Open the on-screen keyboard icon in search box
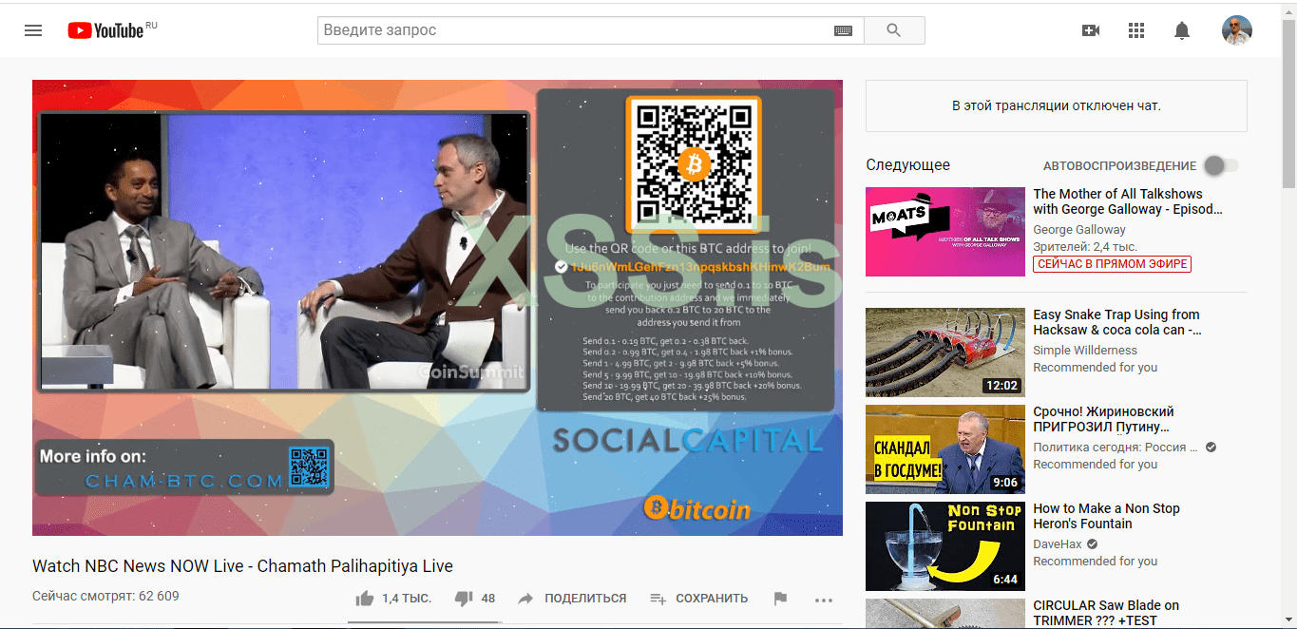This screenshot has height=629, width=1297. (843, 30)
